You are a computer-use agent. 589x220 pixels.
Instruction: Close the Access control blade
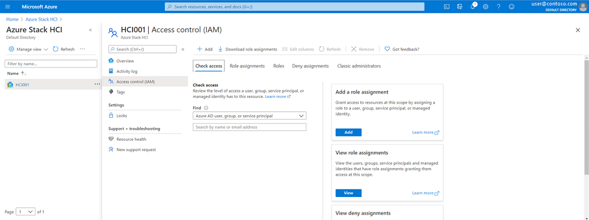pyautogui.click(x=578, y=30)
